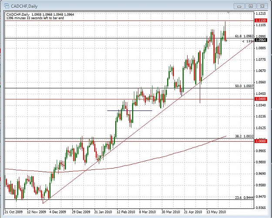
Task: Click the gray chart shift triangle marker
Action: point(228,13)
